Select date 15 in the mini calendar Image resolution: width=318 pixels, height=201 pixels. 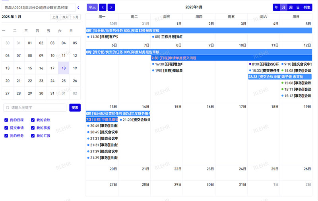[x=30, y=68]
